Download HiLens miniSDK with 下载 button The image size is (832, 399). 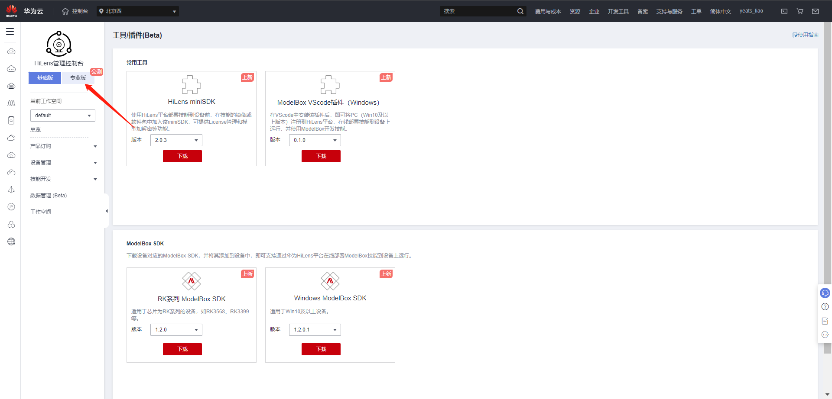click(182, 156)
